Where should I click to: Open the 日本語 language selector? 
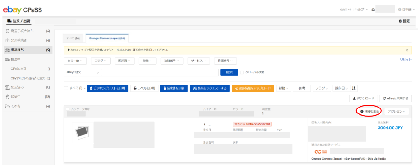point(407,9)
